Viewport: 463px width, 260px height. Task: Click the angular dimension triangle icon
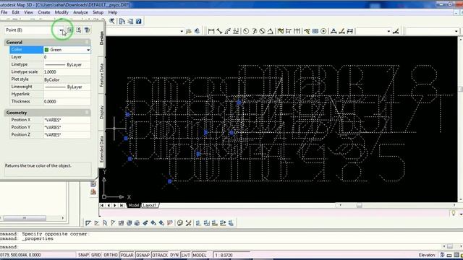[x=270, y=31]
